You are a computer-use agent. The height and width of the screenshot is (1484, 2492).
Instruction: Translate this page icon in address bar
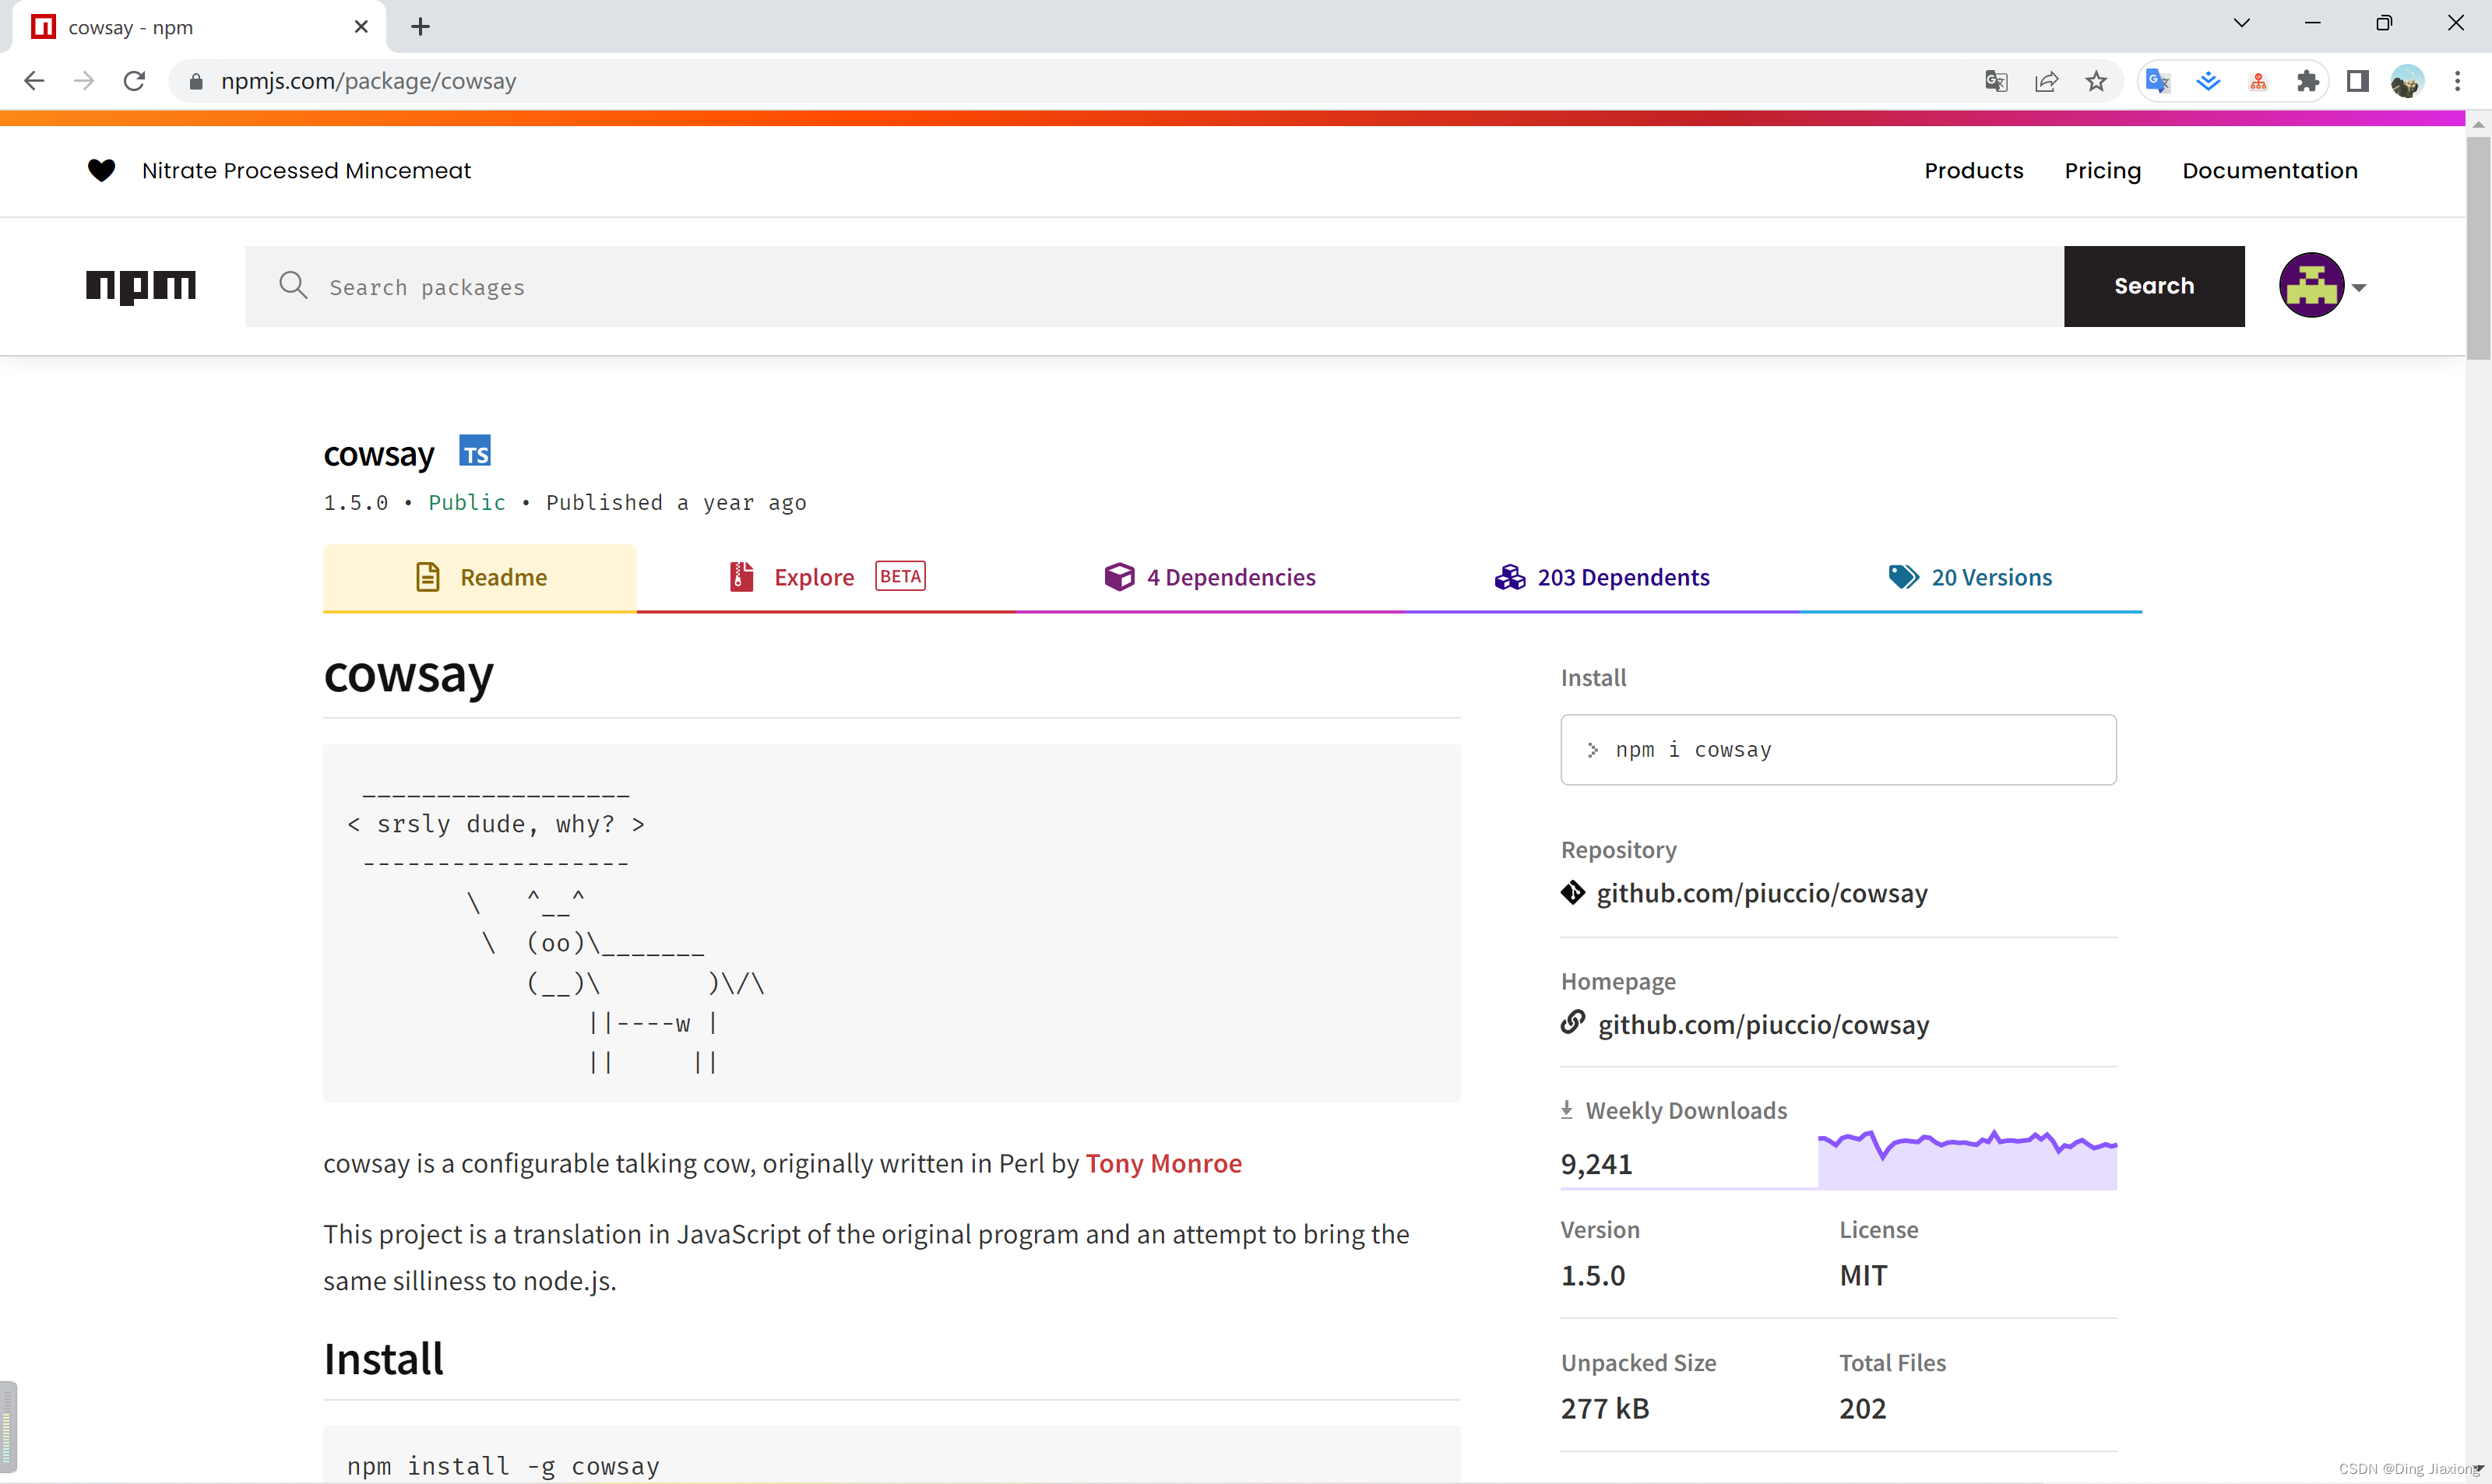[1996, 81]
